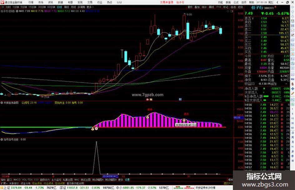Click the status bar icon before 上证
Viewport: 295px width, 190px height.
(2, 188)
